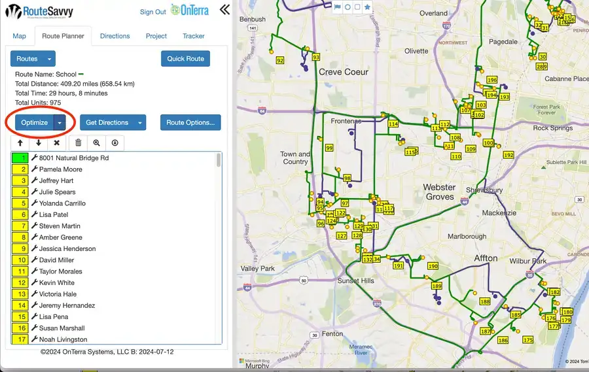Click map stop marker 188

485,301
